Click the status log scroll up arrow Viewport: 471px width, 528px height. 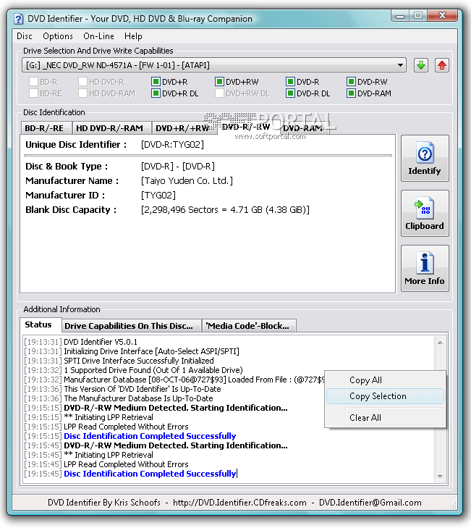point(440,343)
